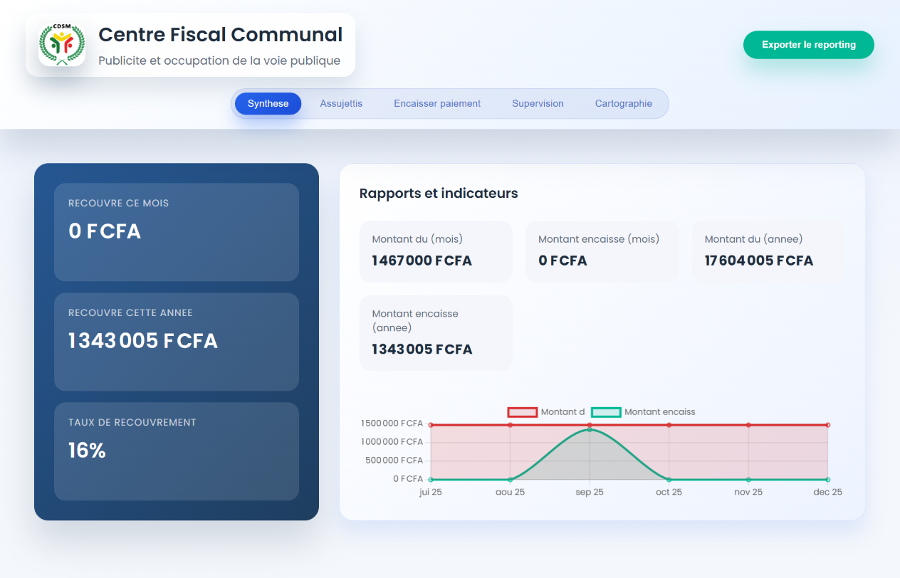Switch to the Assujettis tab
The height and width of the screenshot is (578, 900).
click(x=341, y=103)
